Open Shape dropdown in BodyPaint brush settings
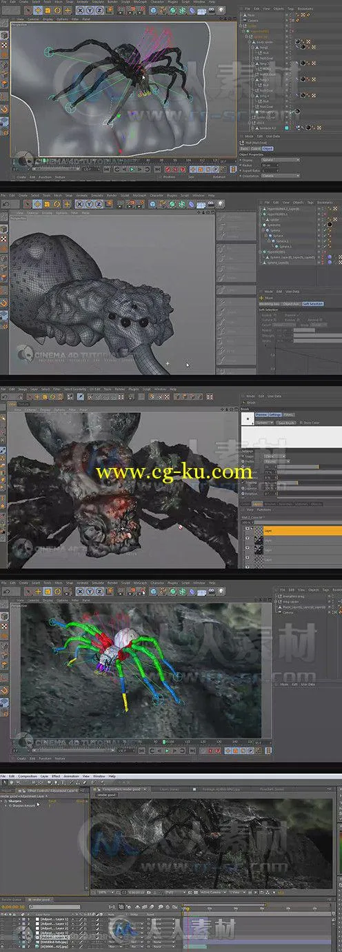The width and height of the screenshot is (342, 952). (x=275, y=456)
